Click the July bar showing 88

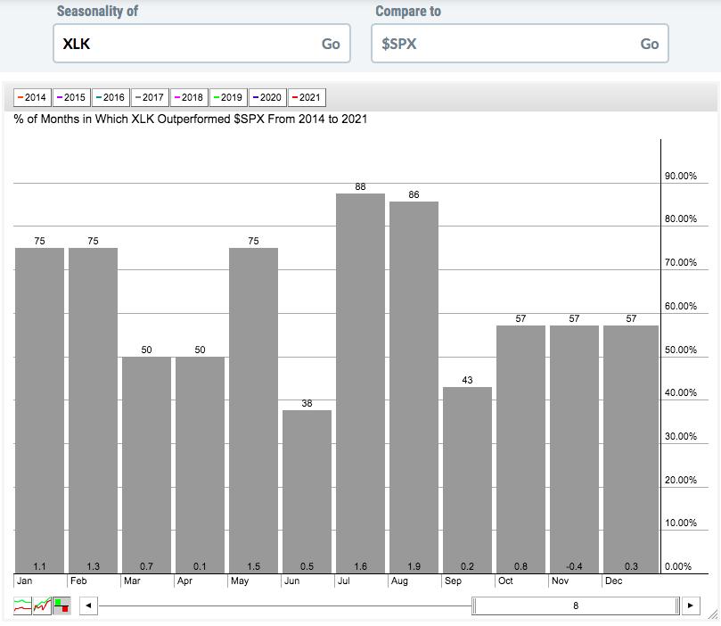click(x=360, y=383)
